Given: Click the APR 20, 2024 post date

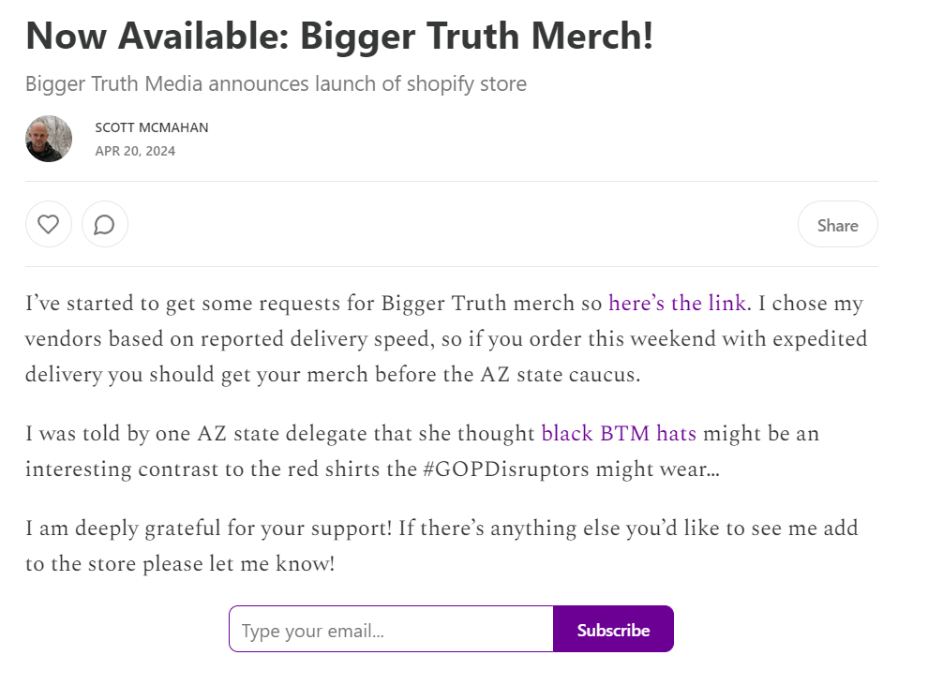Looking at the screenshot, I should (x=135, y=151).
